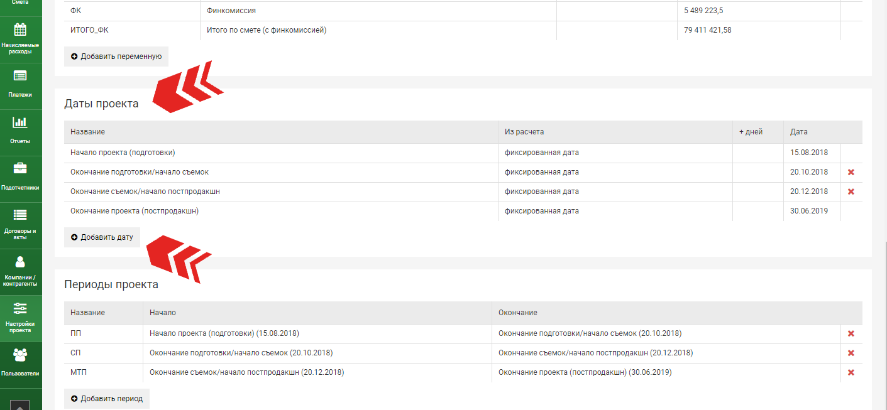Remove the МТП period row
The width and height of the screenshot is (887, 410).
851,372
